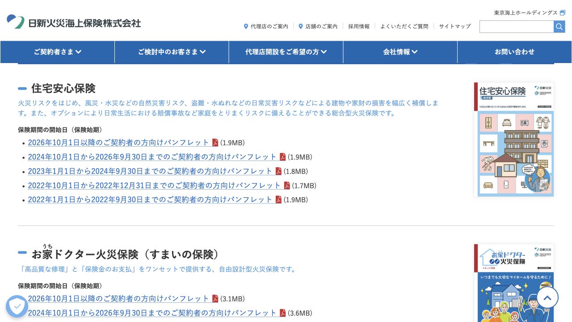
Task: Click the scroll-to-top arrow button
Action: 547,297
